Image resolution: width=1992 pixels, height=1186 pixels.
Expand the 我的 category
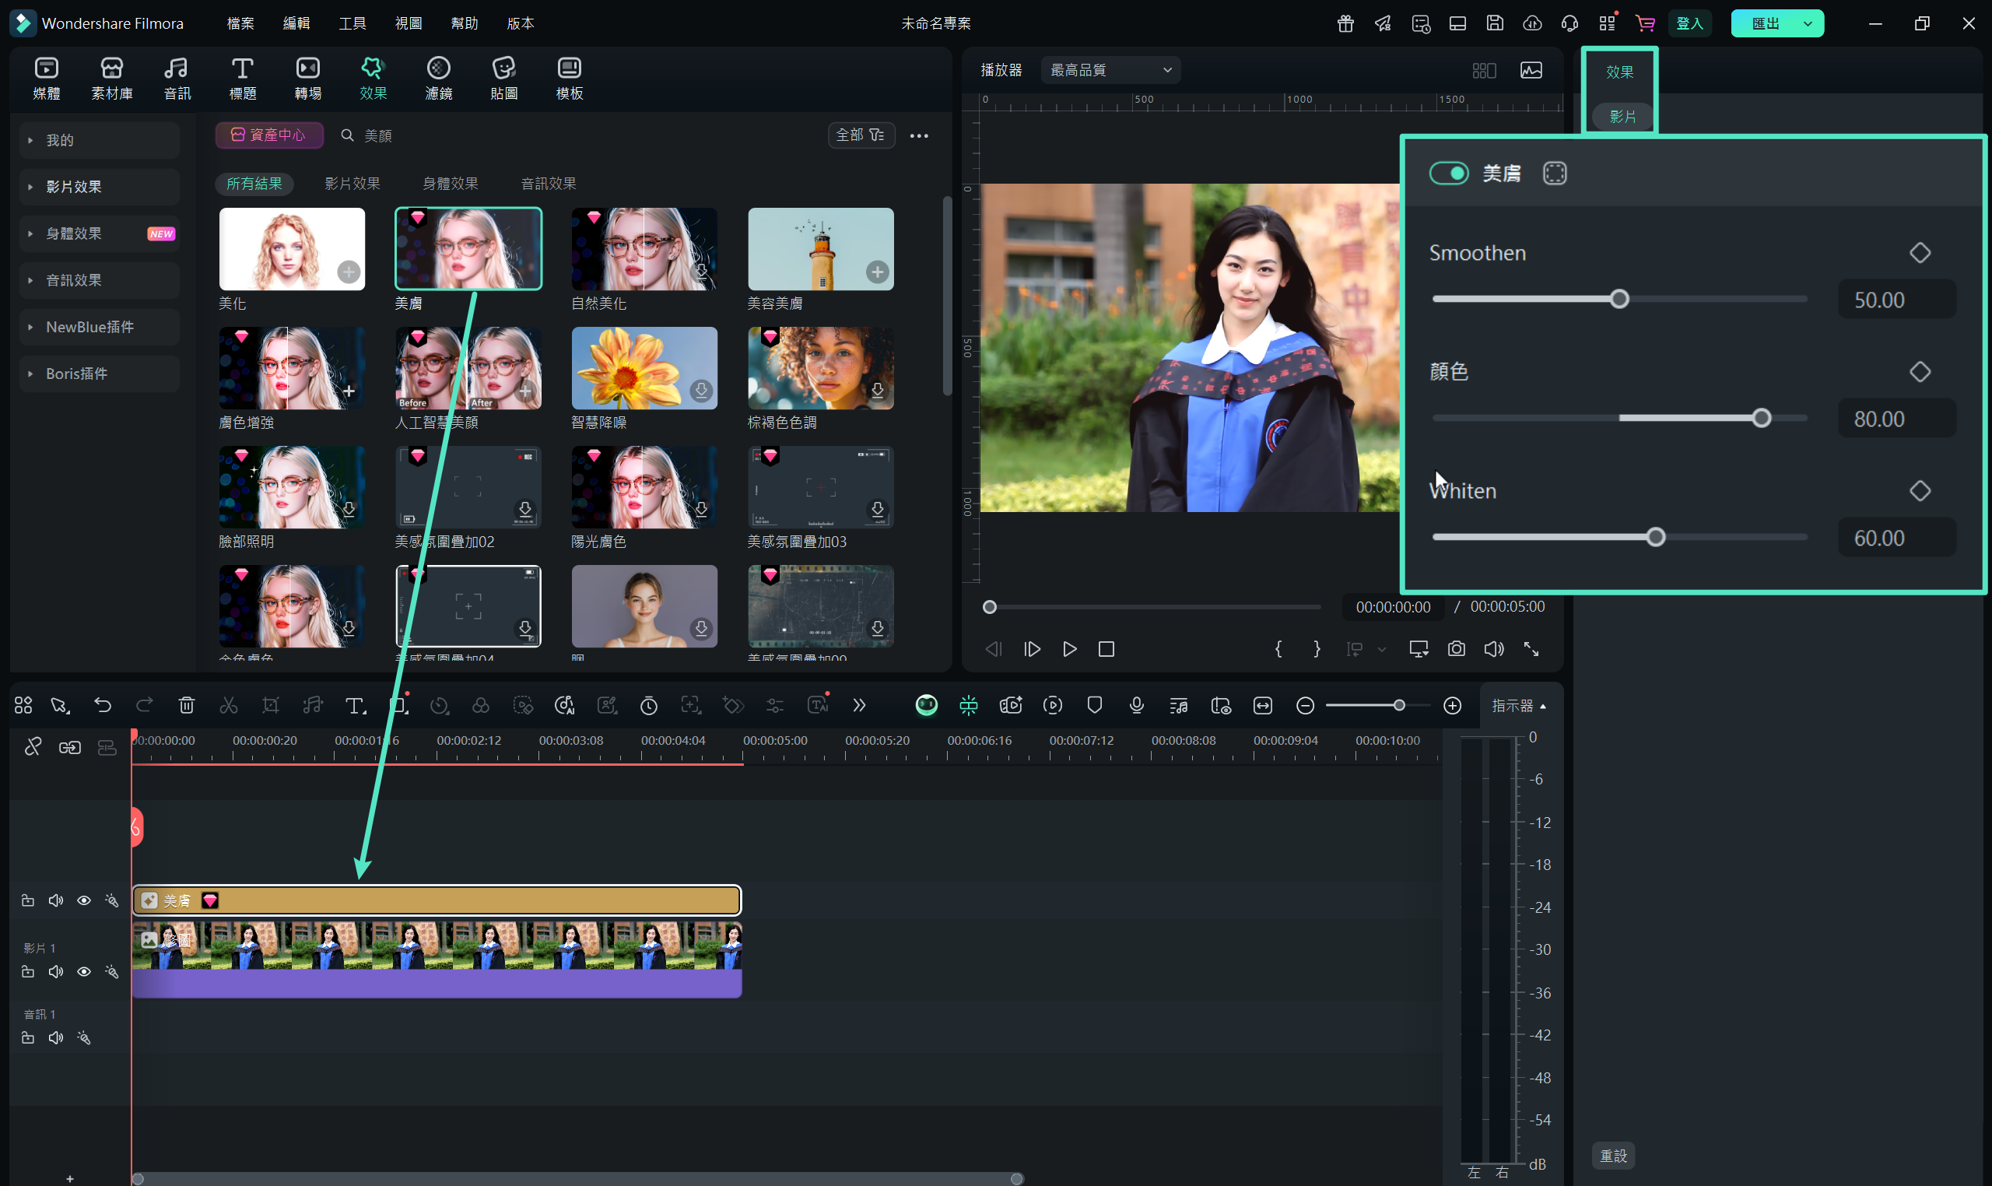99,140
